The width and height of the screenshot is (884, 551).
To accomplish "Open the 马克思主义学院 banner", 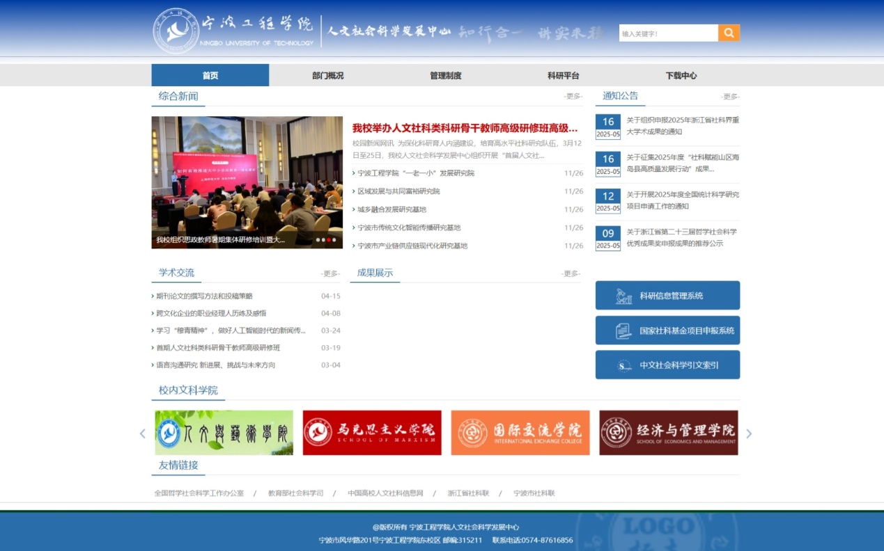I will click(372, 433).
